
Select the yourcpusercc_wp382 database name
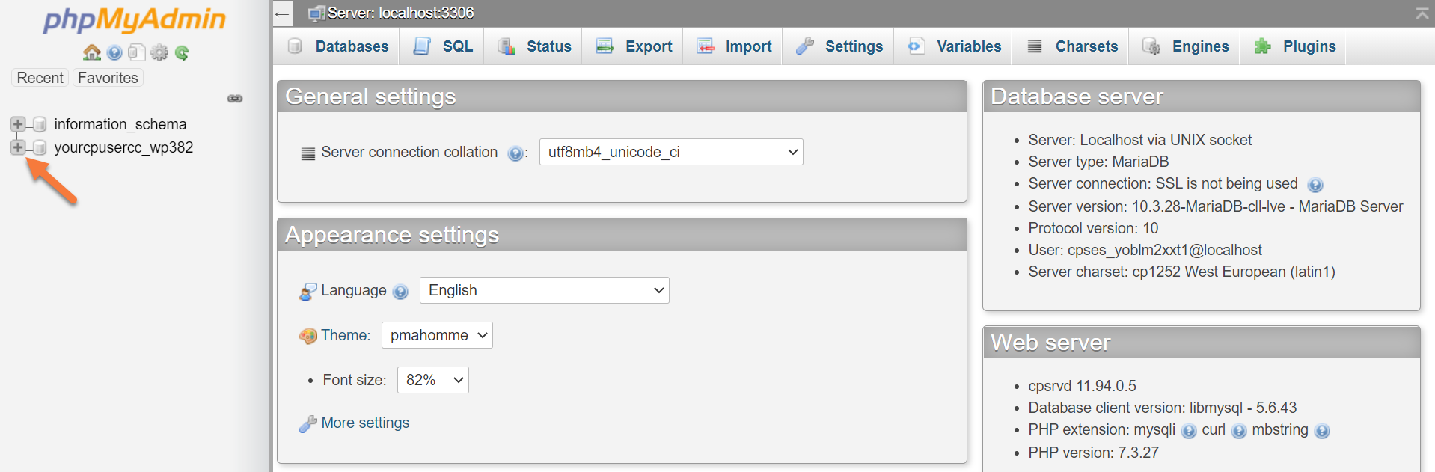click(123, 147)
